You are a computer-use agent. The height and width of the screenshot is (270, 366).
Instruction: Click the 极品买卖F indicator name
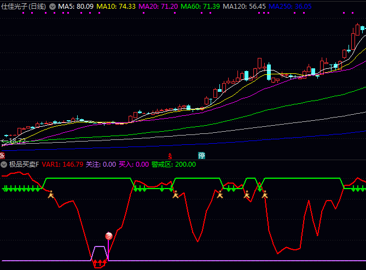tap(24, 164)
